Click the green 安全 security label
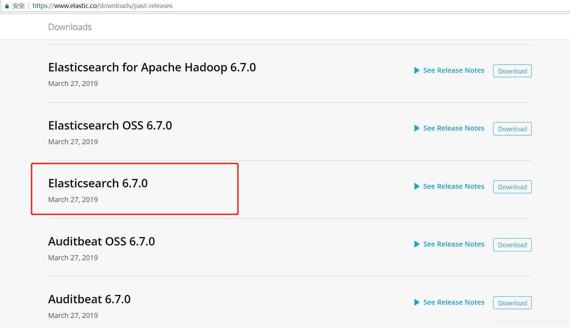 click(x=18, y=6)
